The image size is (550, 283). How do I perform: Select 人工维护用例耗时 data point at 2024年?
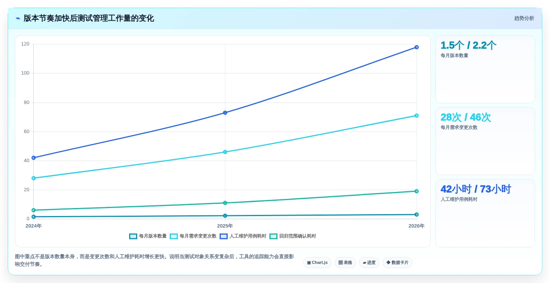tap(33, 158)
